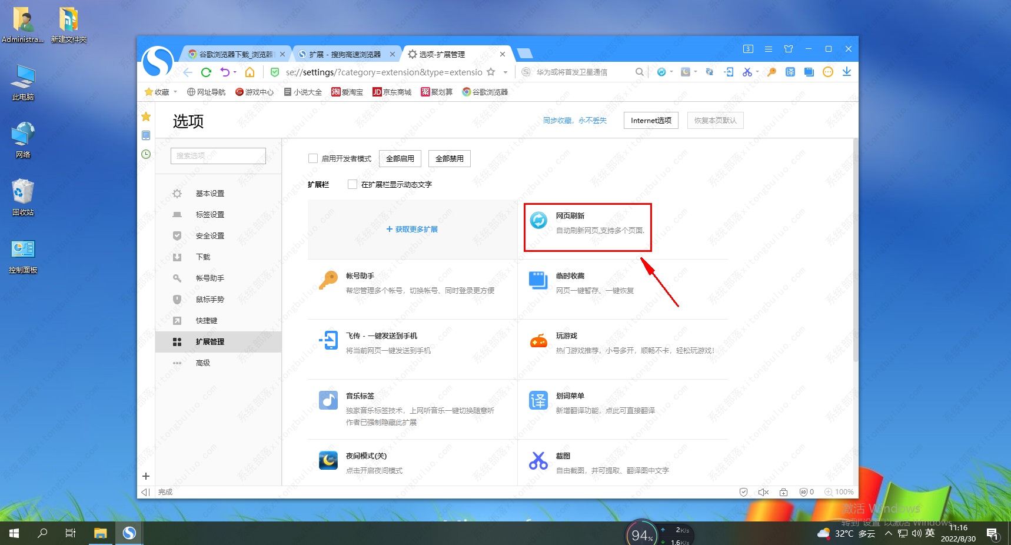The height and width of the screenshot is (545, 1011).
Task: Select 安全设置 in the settings sidebar
Action: coord(210,236)
